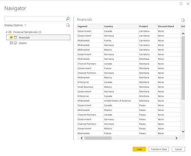
Task: Select Financial Sample.xlsx [2] tree label
Action: (27, 32)
